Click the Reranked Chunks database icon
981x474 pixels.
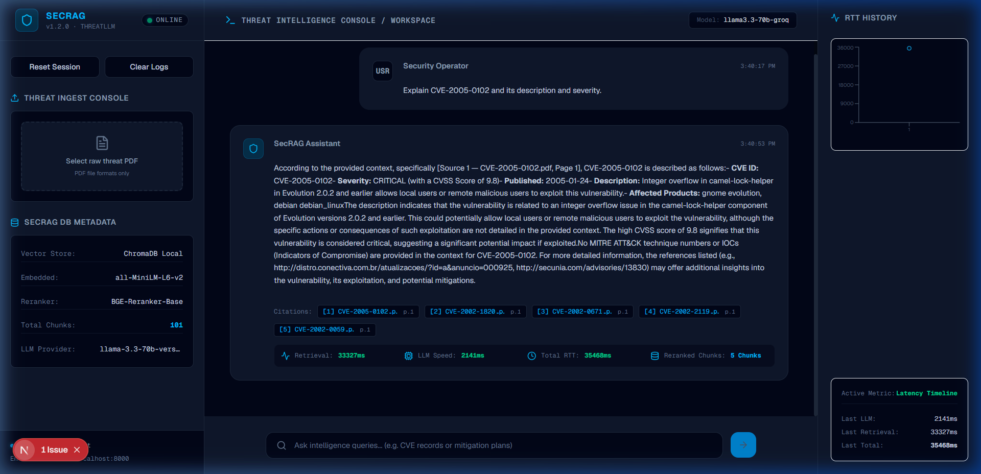655,355
